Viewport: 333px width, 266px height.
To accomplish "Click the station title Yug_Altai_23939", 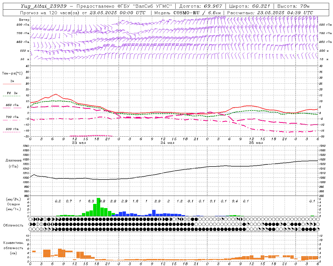I will point(44,6).
